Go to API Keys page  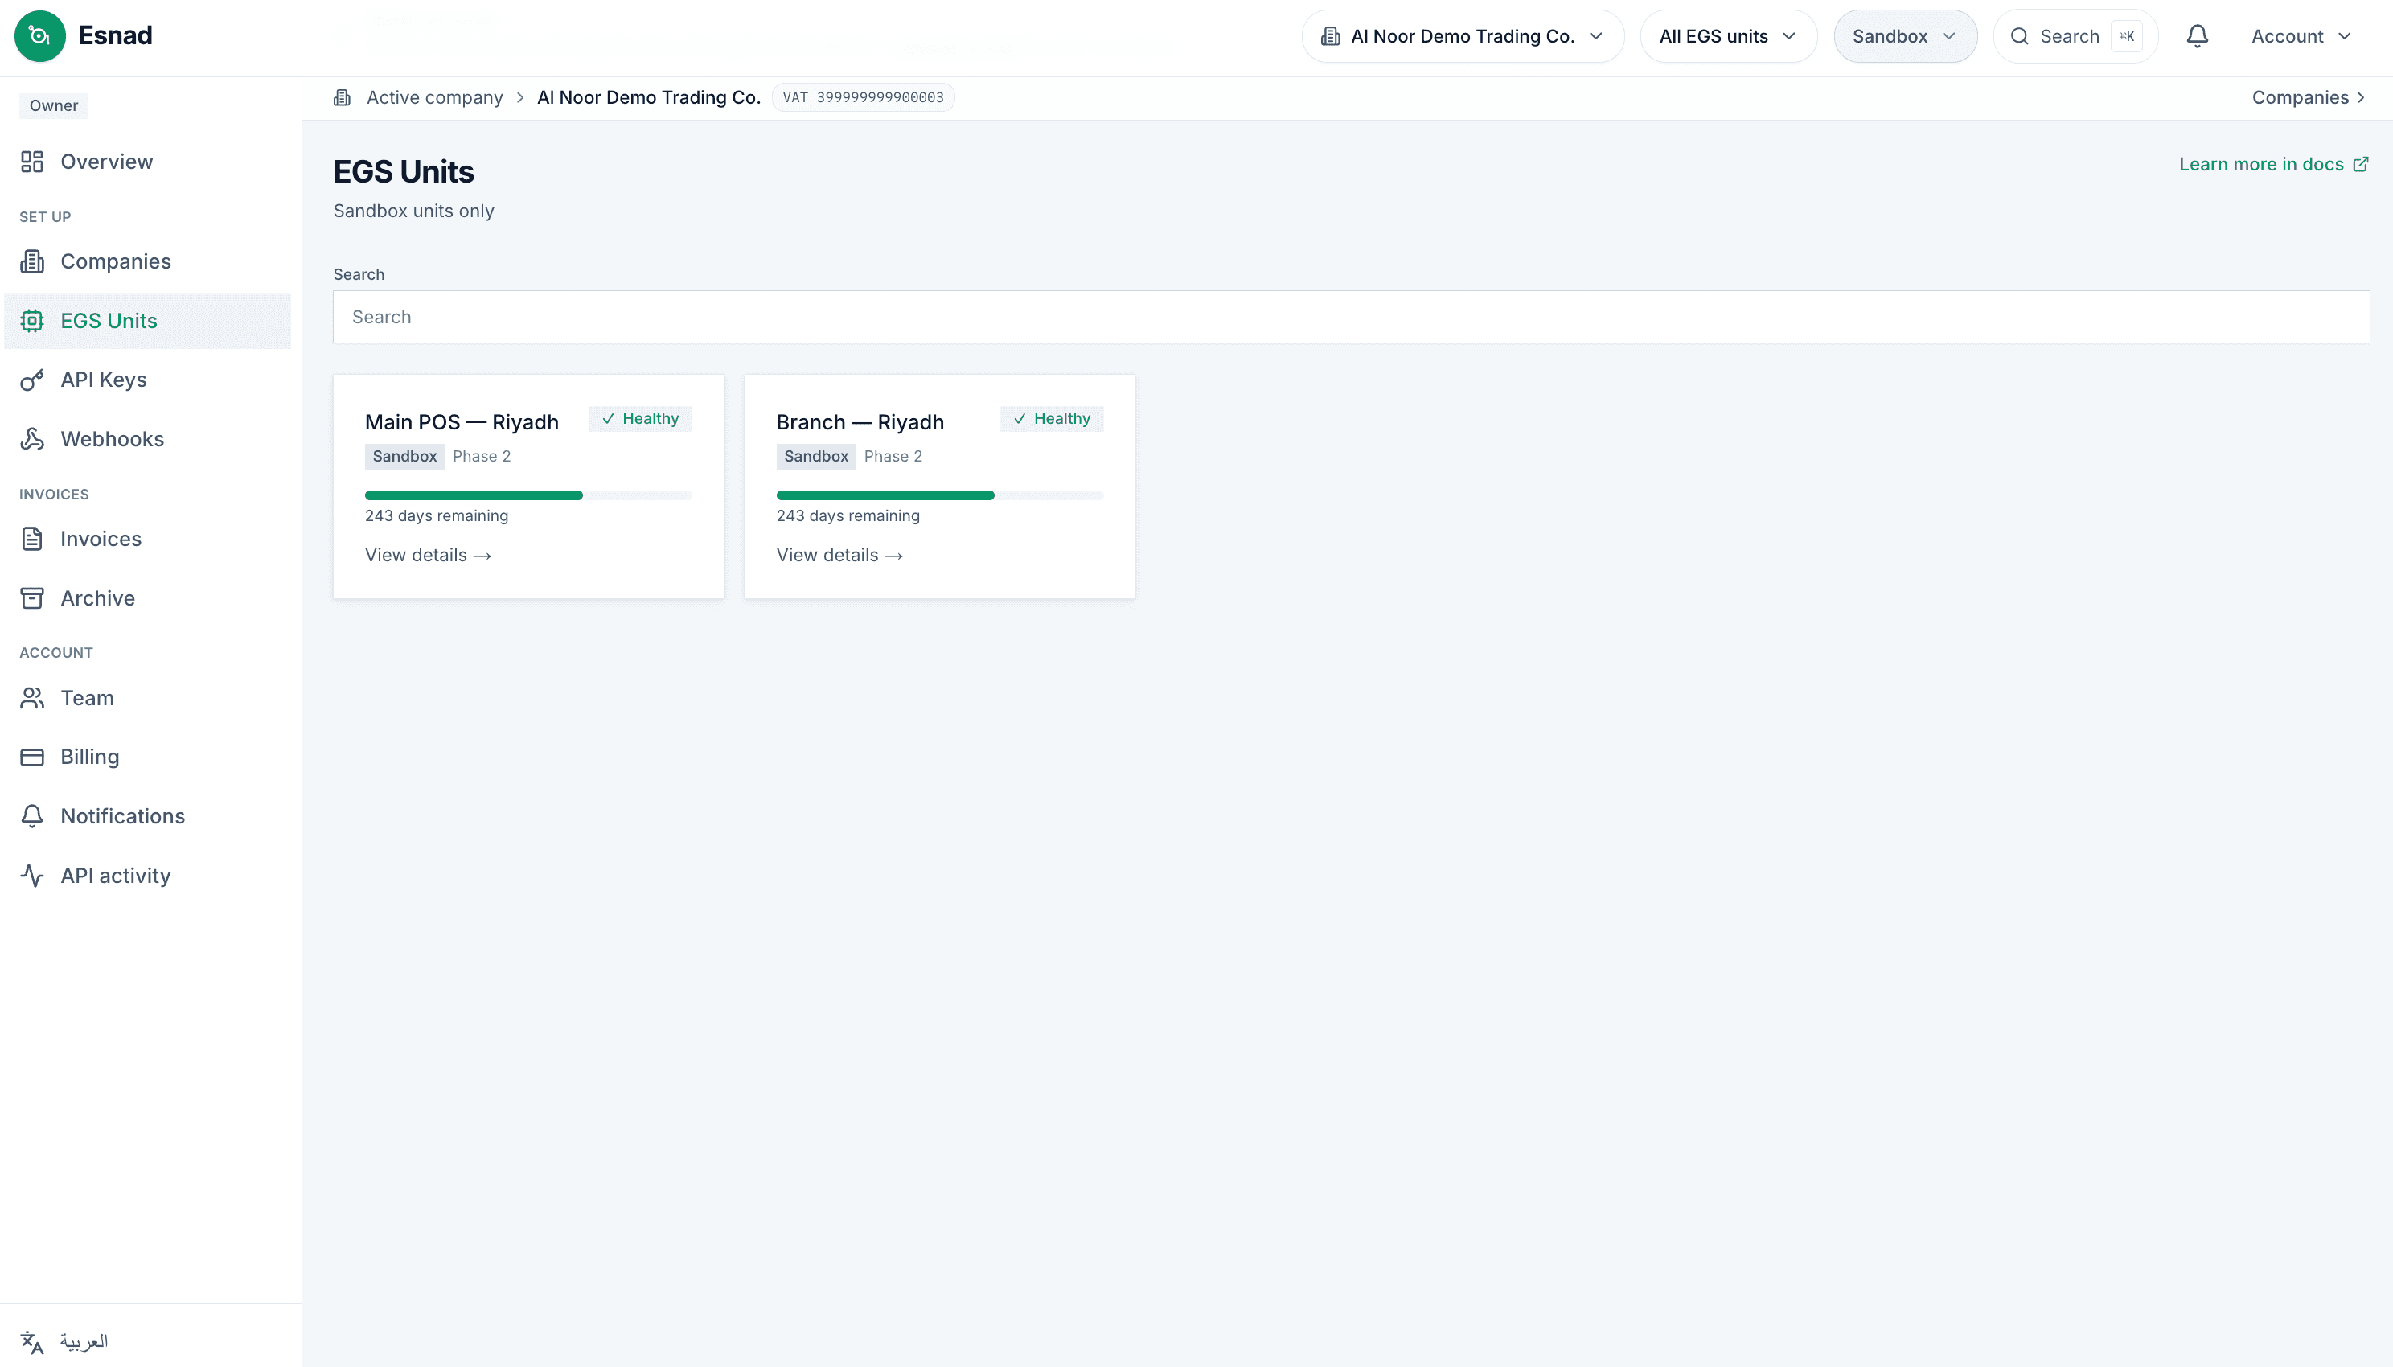click(x=147, y=380)
